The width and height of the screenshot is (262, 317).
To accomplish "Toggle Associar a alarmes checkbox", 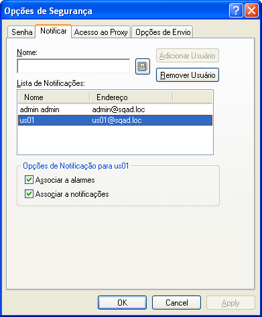I will click(x=29, y=180).
